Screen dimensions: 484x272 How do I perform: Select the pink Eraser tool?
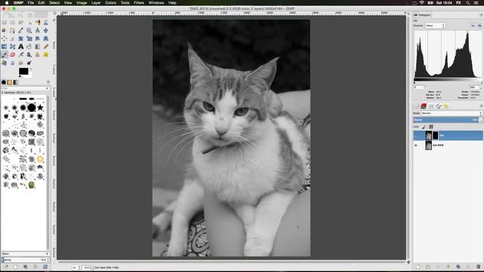click(13, 54)
